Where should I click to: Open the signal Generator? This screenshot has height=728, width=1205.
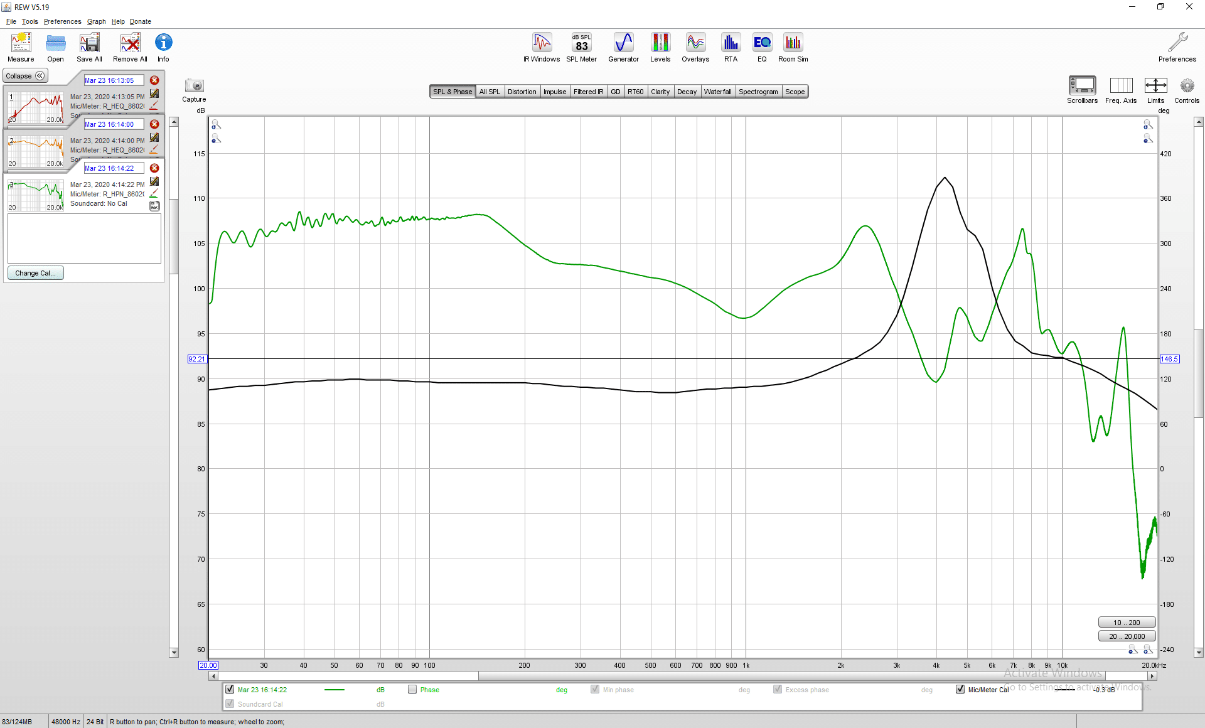623,47
